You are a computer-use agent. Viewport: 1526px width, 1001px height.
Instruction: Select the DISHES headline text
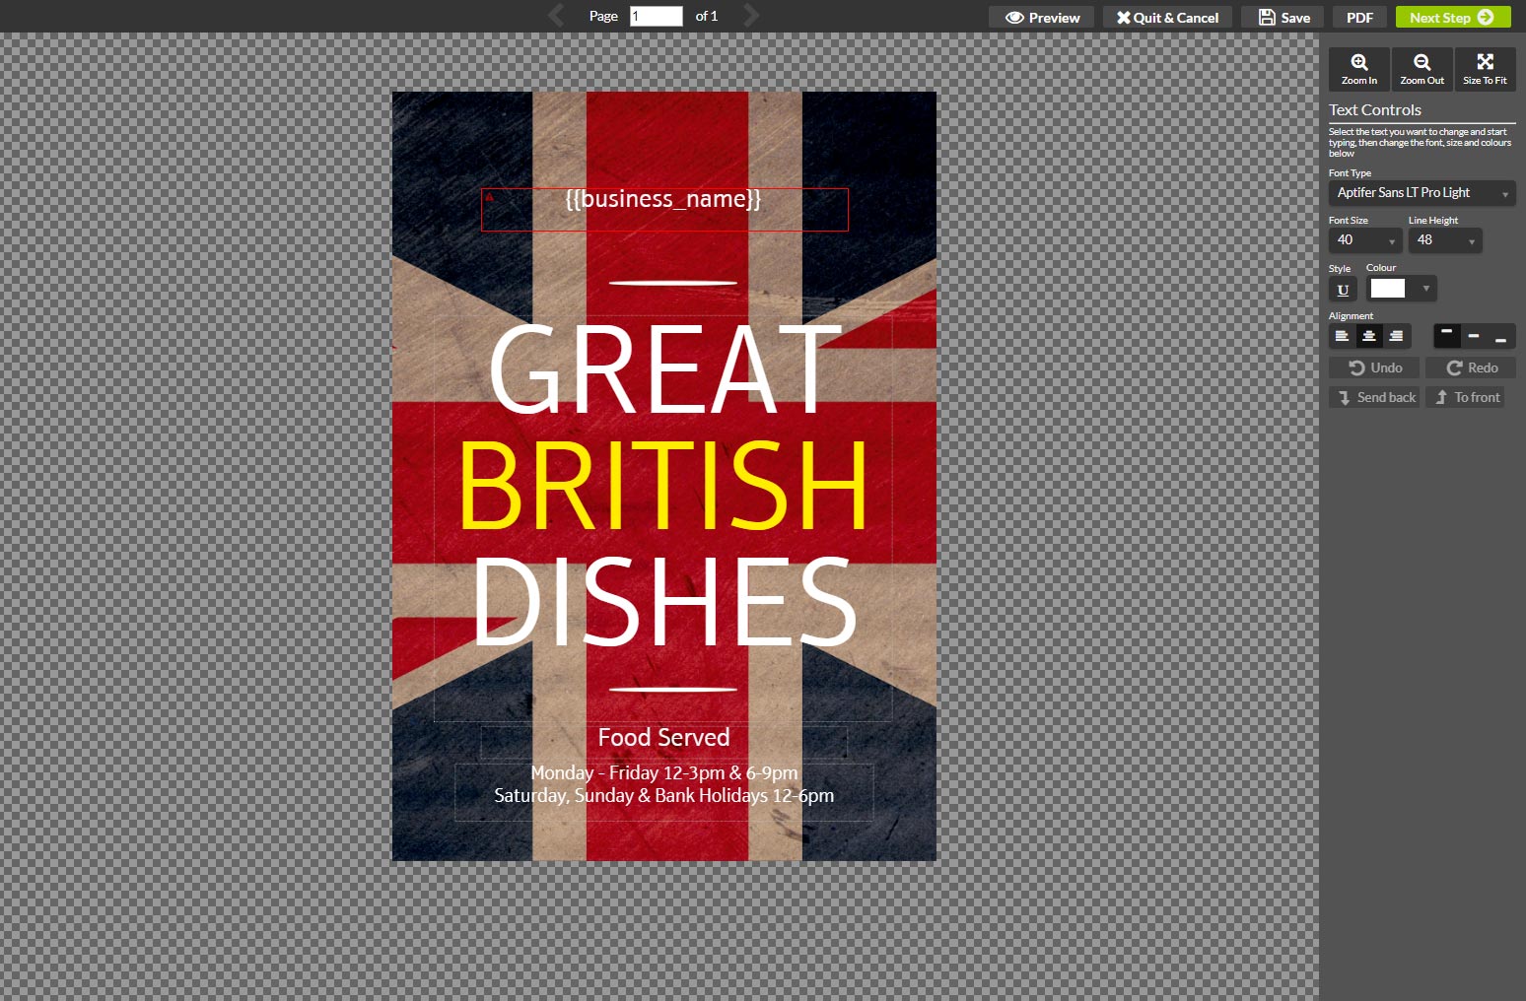point(664,601)
